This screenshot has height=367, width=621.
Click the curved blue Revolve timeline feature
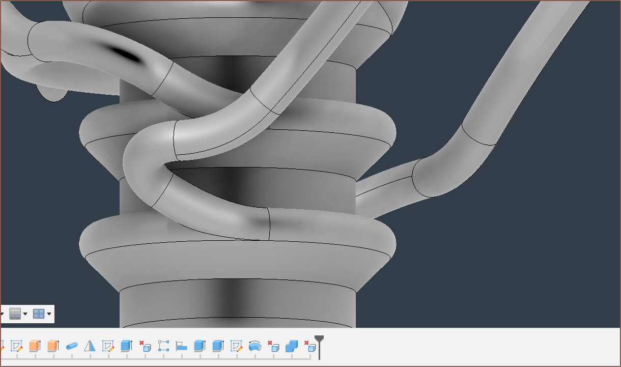click(x=255, y=347)
